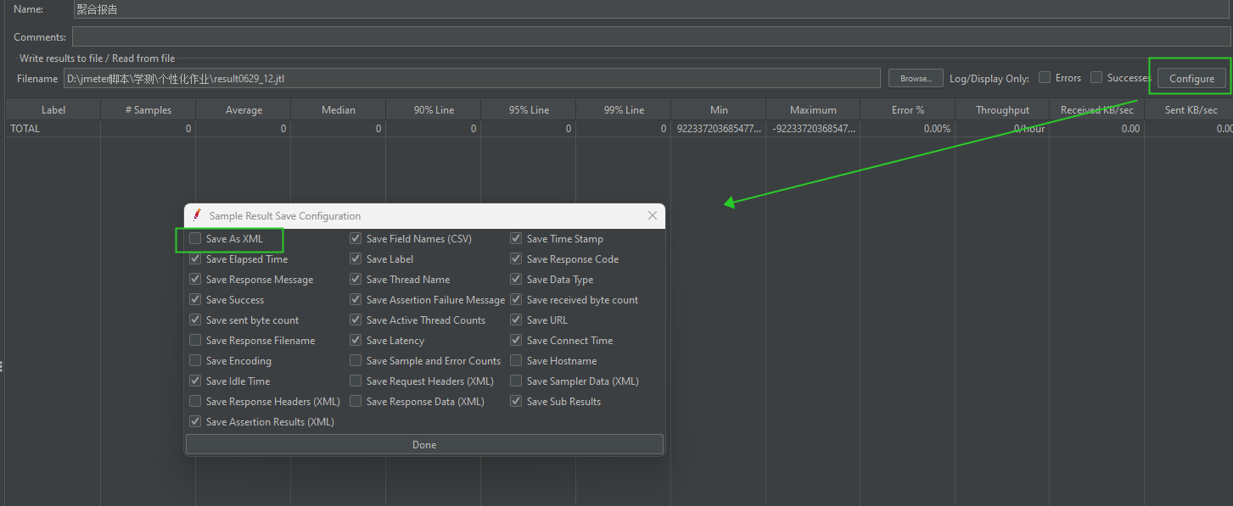
Task: Click the Average column header
Action: point(244,110)
